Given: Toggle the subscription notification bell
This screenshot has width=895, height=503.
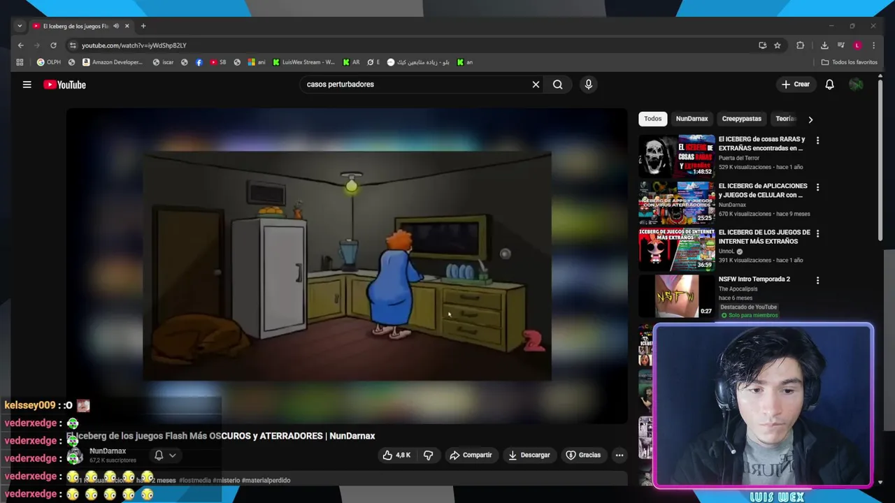Looking at the screenshot, I should (159, 455).
